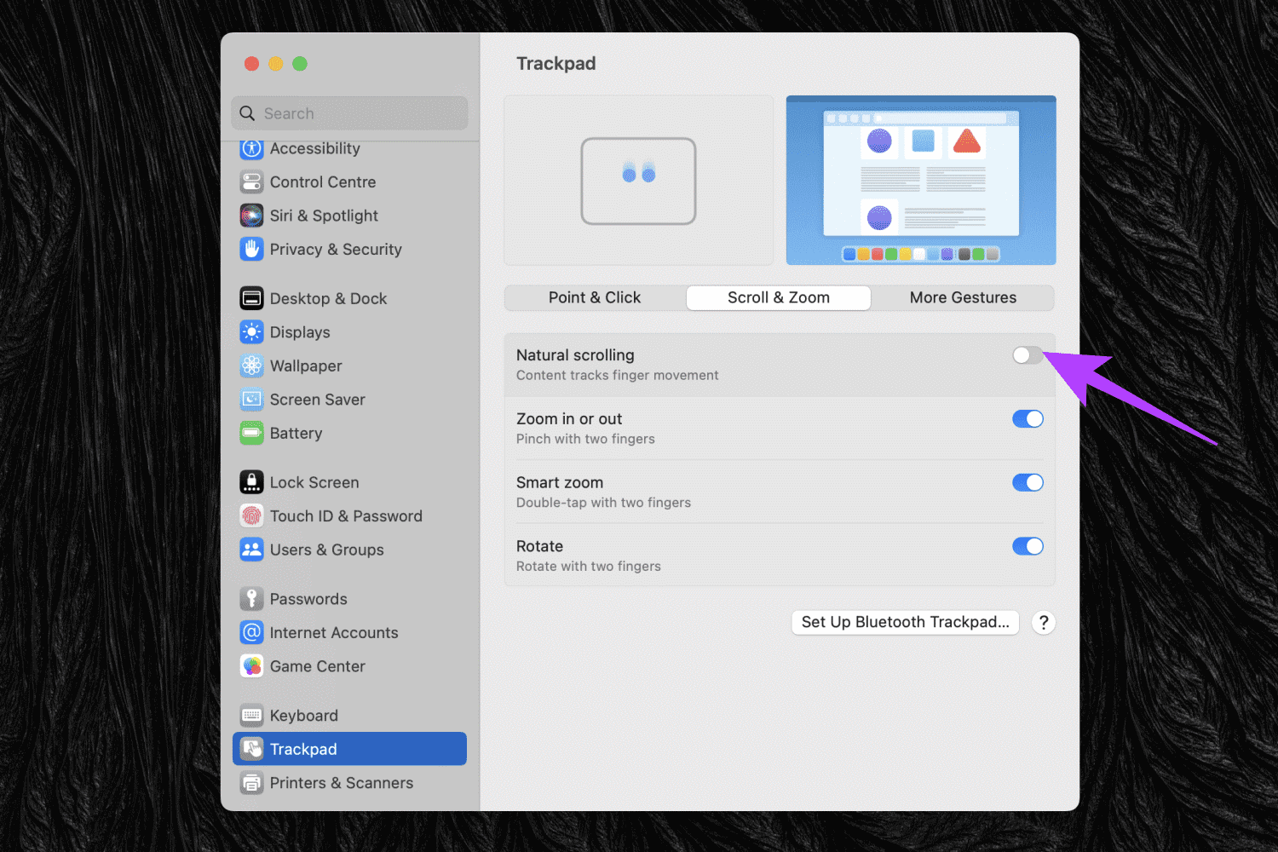Image resolution: width=1278 pixels, height=852 pixels.
Task: Select the Desktop & Dock icon
Action: tap(251, 299)
